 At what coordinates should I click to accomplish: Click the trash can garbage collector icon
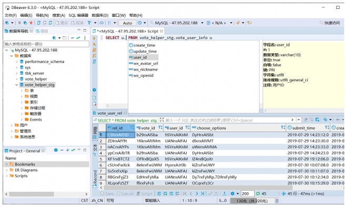(277, 201)
